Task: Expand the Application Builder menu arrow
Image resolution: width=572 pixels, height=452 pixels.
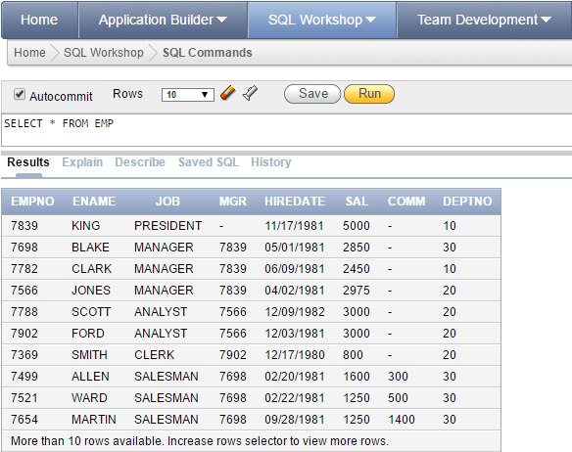Action: coord(221,20)
